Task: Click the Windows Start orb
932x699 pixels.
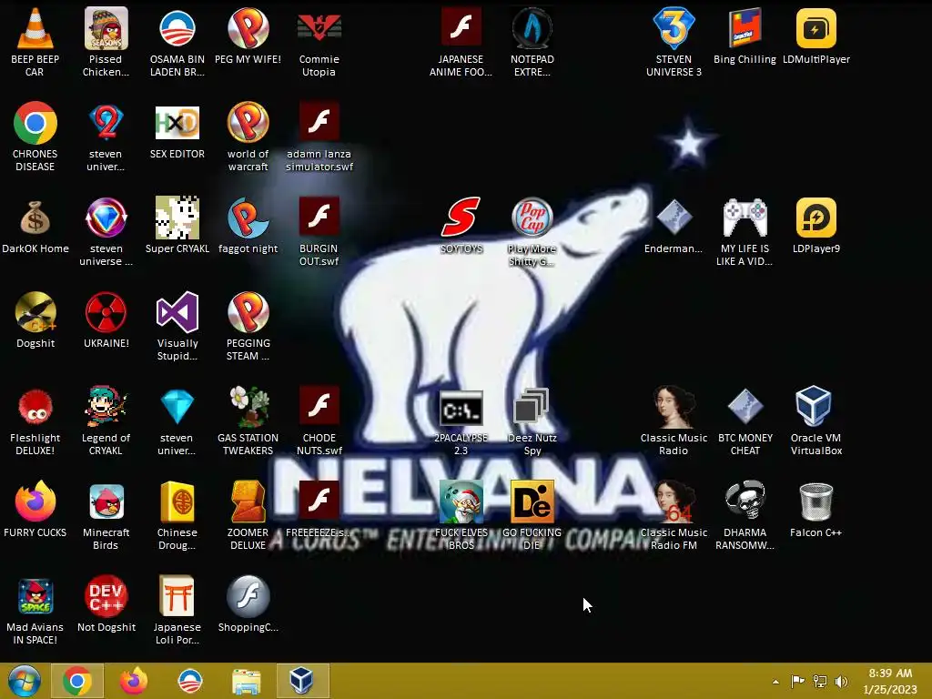Action: pyautogui.click(x=24, y=681)
